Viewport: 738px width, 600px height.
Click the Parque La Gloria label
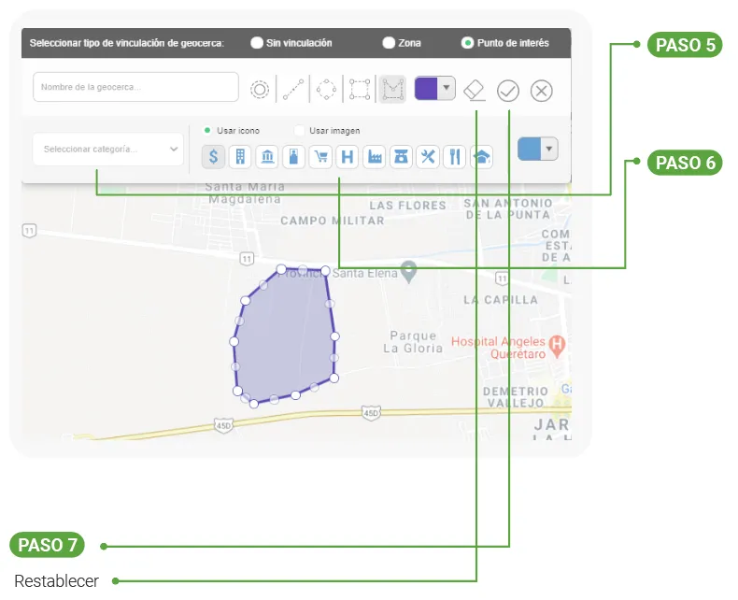pos(413,342)
